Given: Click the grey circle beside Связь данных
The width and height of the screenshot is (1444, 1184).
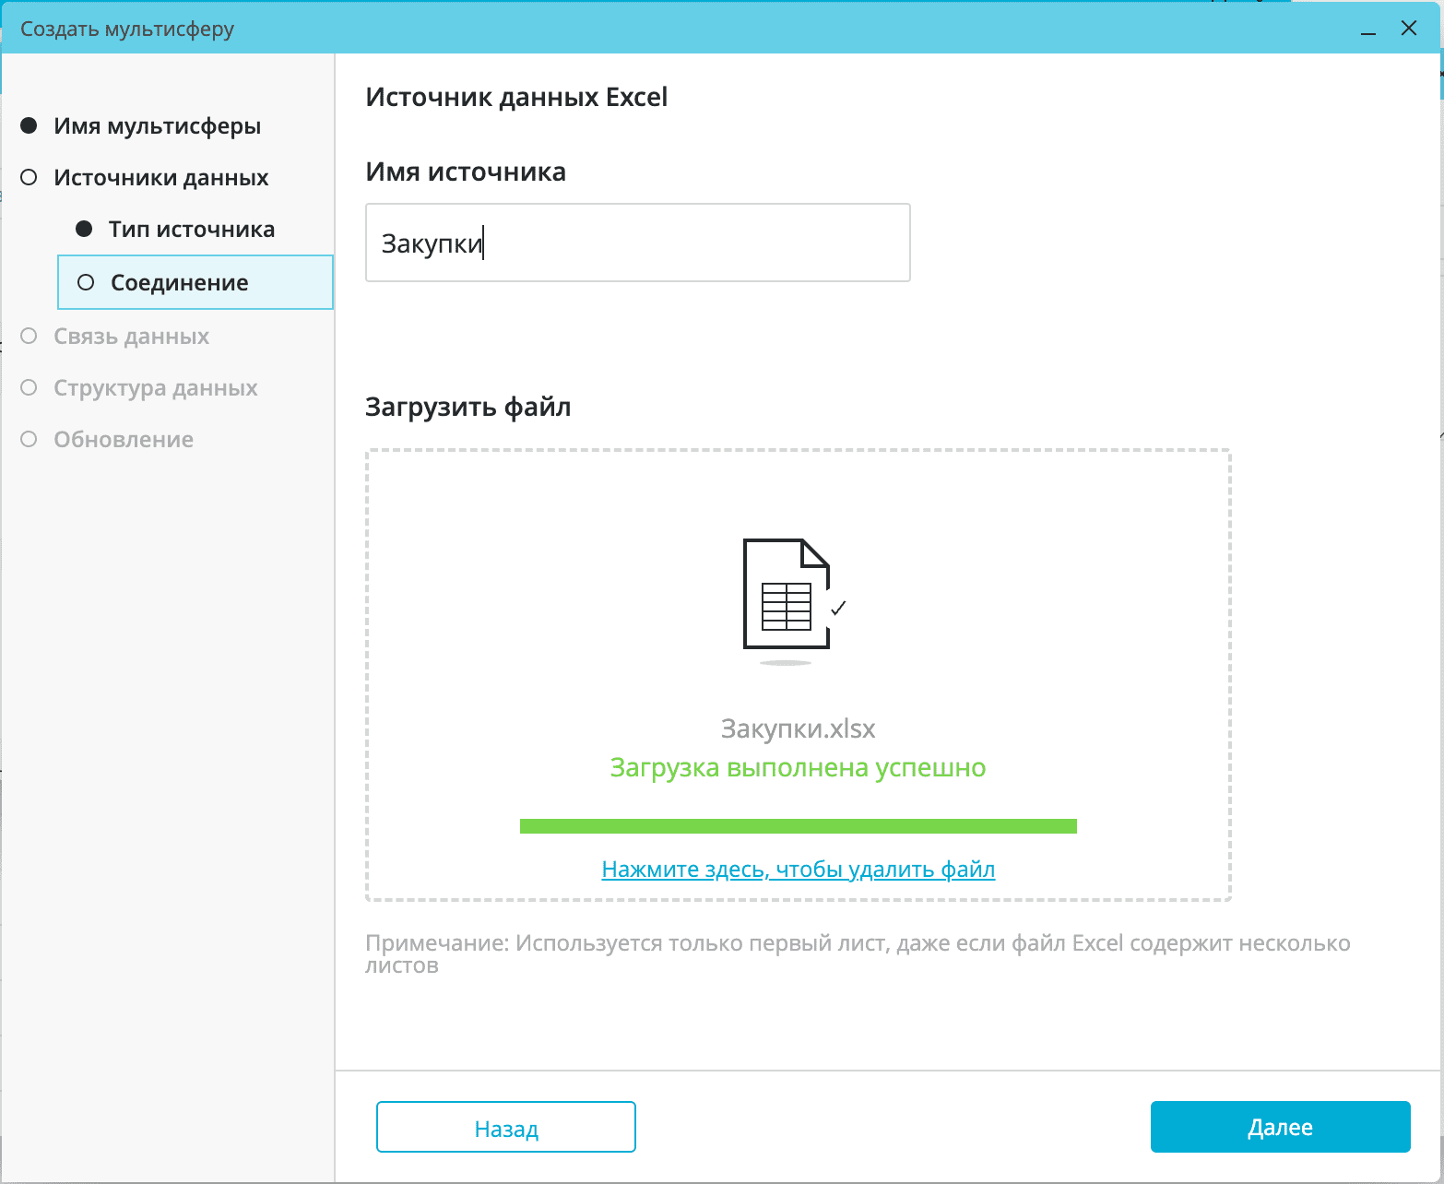Looking at the screenshot, I should pyautogui.click(x=29, y=336).
